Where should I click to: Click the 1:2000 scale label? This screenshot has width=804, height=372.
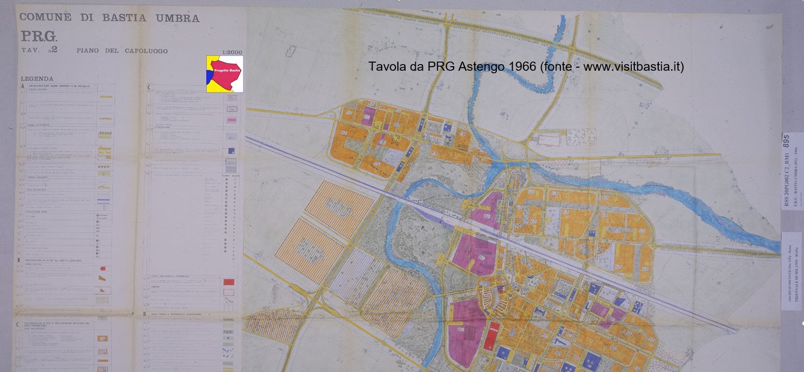(232, 52)
